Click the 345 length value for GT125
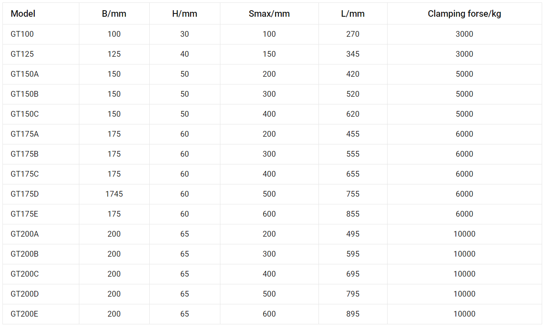Screen dimensions: 545x328 (x=352, y=54)
